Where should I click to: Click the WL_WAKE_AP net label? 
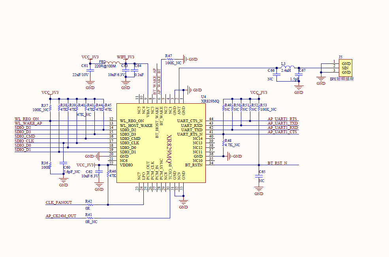point(28,123)
